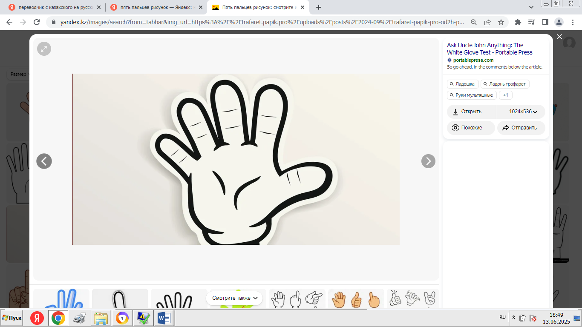
Task: Go to the next image with right arrow
Action: click(x=428, y=161)
